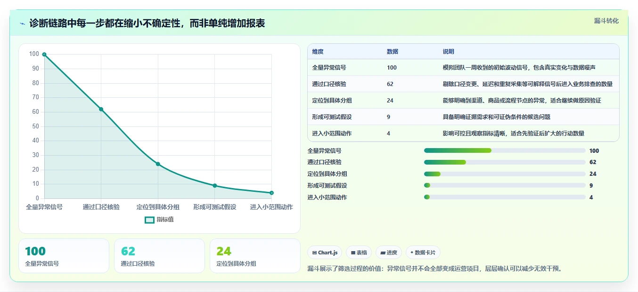Click the 数据 column header
638x292 pixels.
(393, 52)
